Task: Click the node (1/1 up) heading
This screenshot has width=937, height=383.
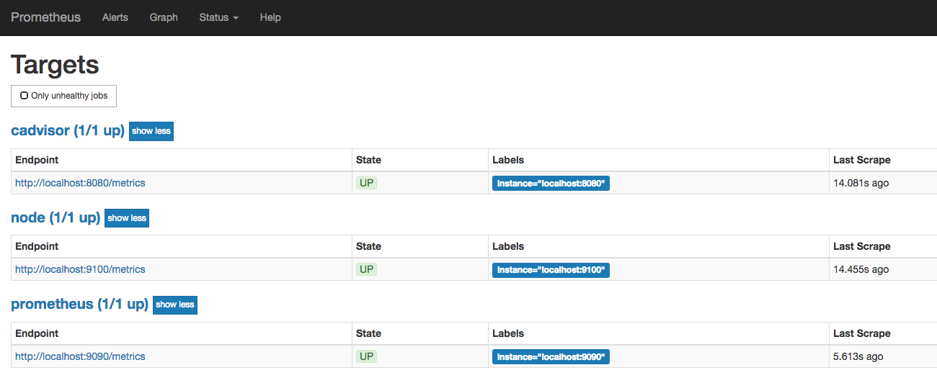Action: click(55, 217)
